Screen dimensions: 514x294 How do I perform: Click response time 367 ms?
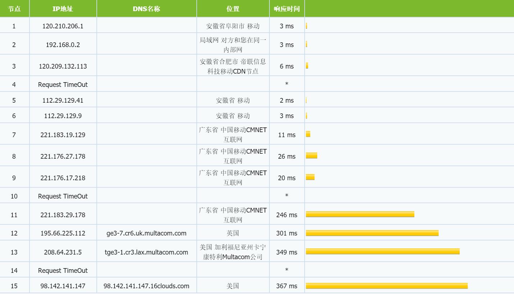pyautogui.click(x=287, y=286)
